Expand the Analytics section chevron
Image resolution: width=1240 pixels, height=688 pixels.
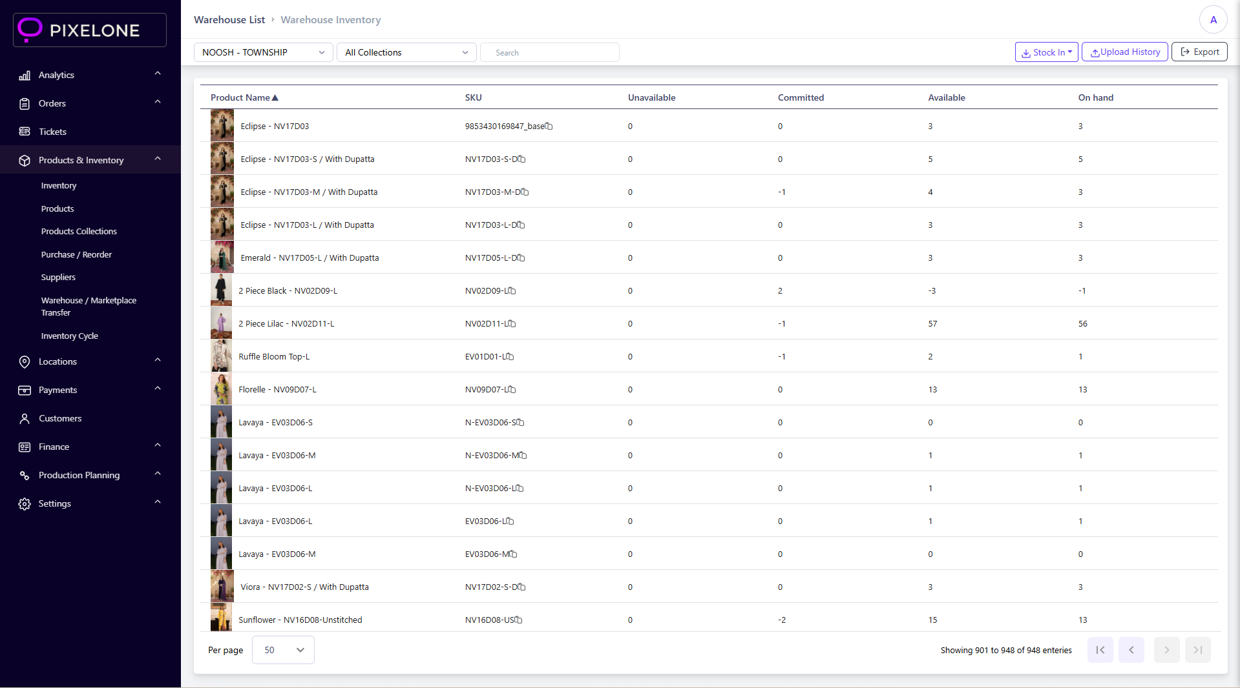158,74
